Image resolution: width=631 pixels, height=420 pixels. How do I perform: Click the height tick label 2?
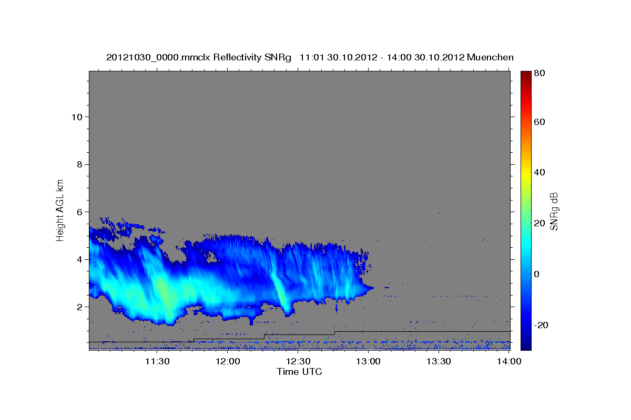click(x=79, y=307)
